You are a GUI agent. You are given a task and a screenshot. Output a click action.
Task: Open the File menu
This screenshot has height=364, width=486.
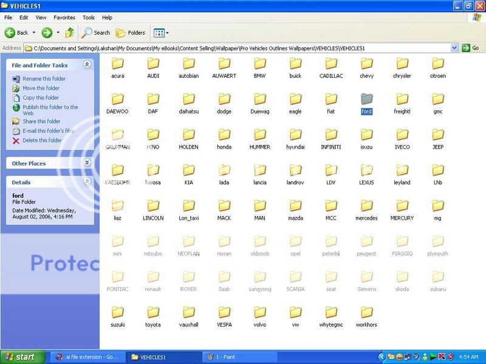(x=8, y=18)
